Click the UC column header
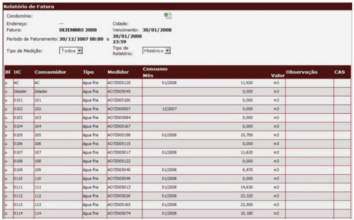The image size is (354, 220). pos(18,72)
